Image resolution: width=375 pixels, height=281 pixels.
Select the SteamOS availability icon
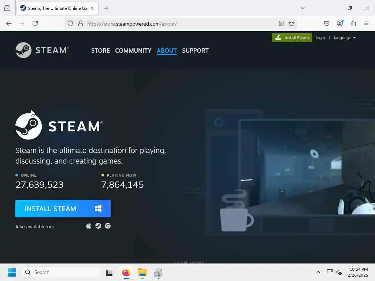[98, 226]
